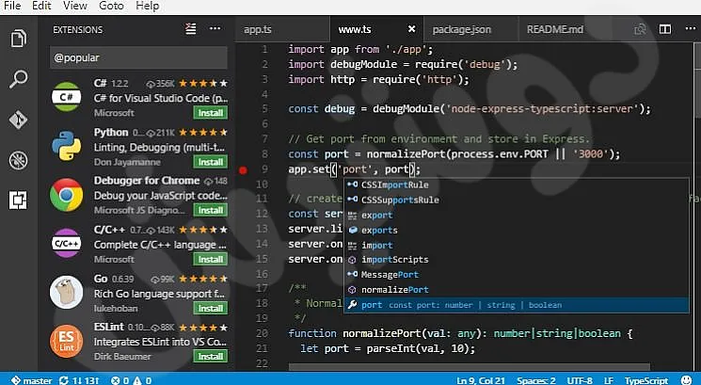Click the master branch indicator in status bar

coord(32,380)
